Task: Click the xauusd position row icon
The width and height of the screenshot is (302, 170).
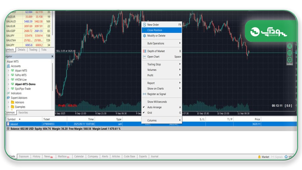Action: (8, 124)
